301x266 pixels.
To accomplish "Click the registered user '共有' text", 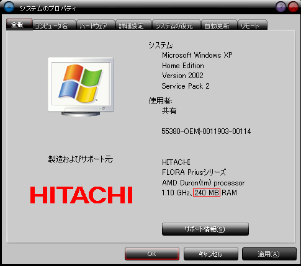I will coord(169,111).
